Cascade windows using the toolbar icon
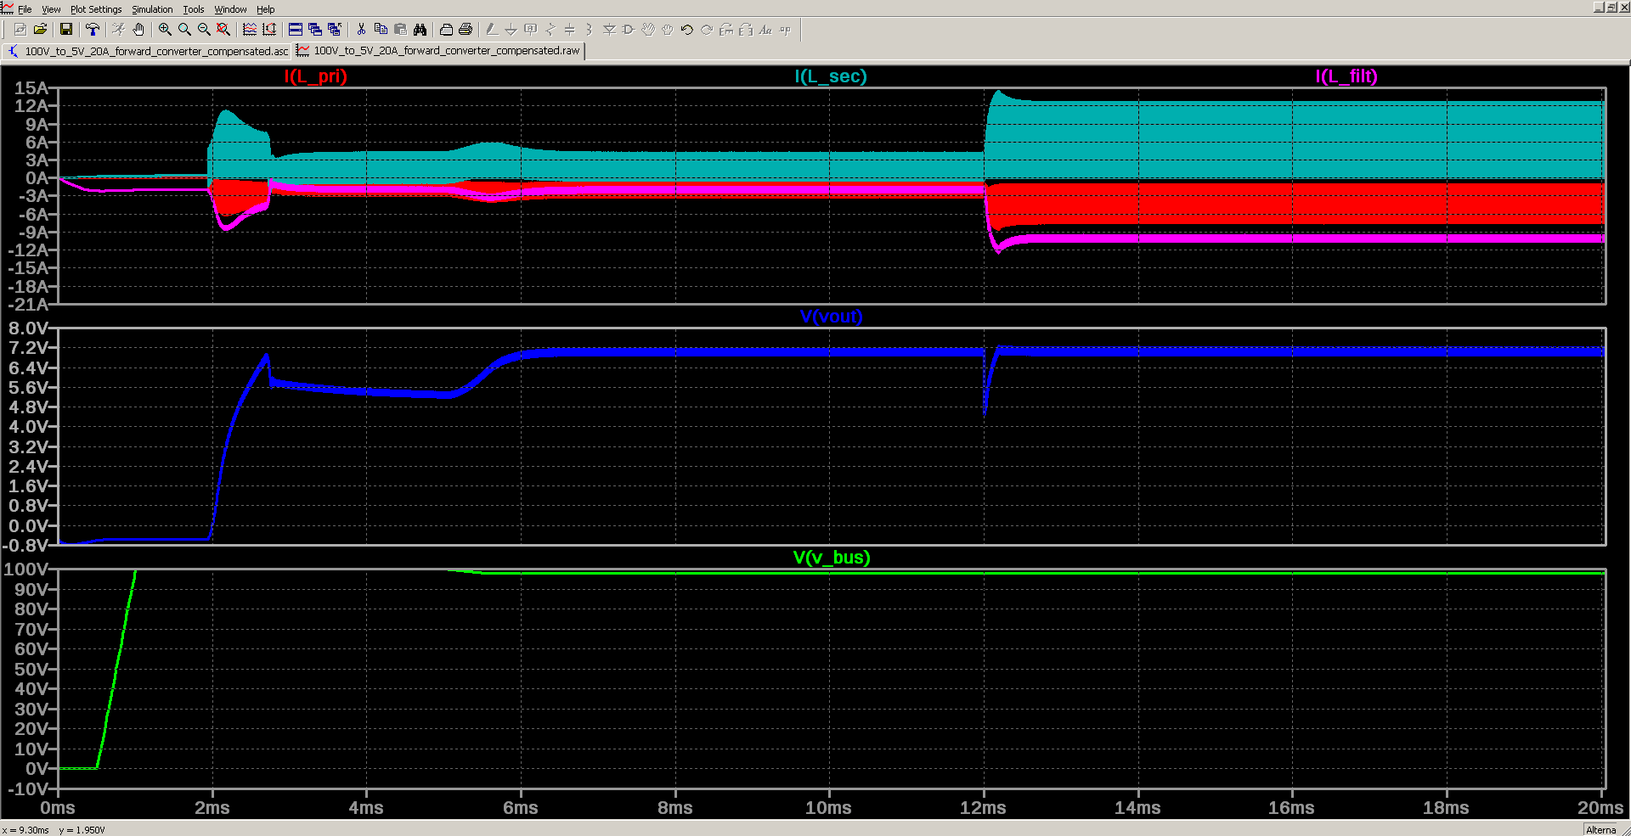This screenshot has width=1631, height=836. tap(315, 30)
